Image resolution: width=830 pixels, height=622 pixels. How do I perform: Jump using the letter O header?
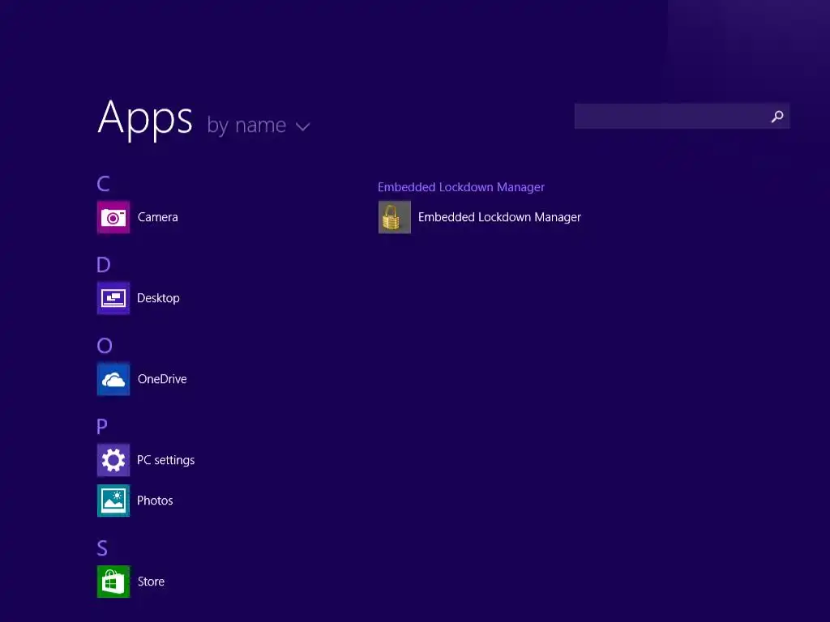pos(105,345)
